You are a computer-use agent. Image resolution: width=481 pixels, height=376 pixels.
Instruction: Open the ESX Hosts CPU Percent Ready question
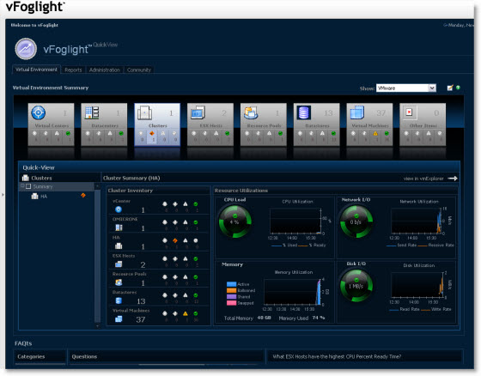[x=337, y=356]
